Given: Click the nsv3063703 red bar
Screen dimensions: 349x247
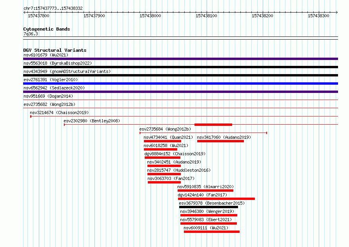Looking at the screenshot, I should [164, 182].
